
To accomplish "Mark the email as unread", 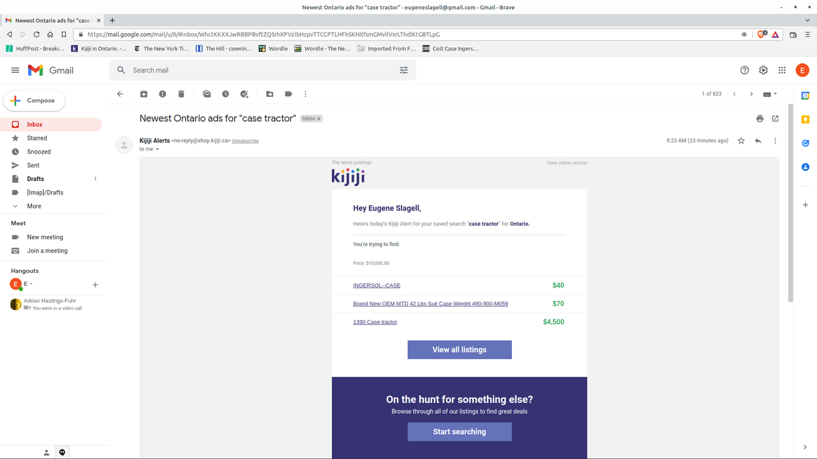I will 207,94.
